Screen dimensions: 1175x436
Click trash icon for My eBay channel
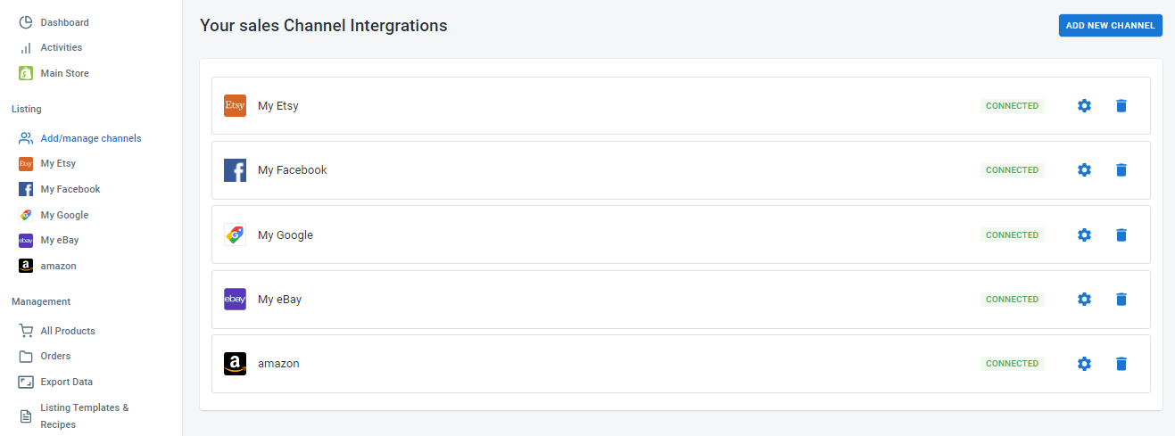coord(1121,300)
